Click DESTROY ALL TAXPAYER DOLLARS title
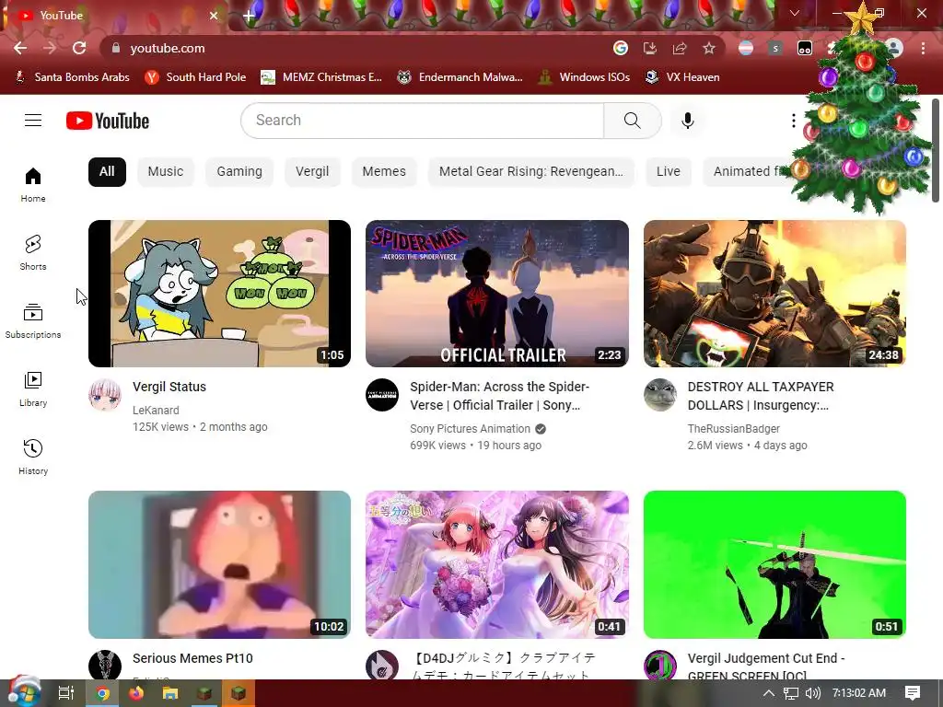The width and height of the screenshot is (943, 707). pos(761,396)
